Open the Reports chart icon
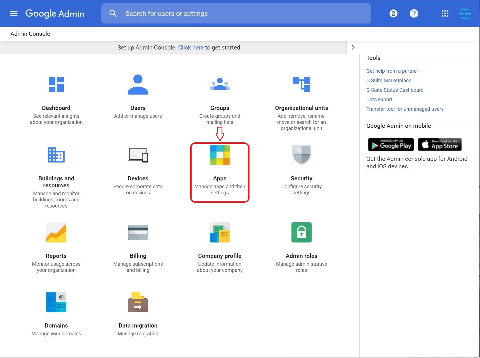Image resolution: width=480 pixels, height=358 pixels. (56, 232)
